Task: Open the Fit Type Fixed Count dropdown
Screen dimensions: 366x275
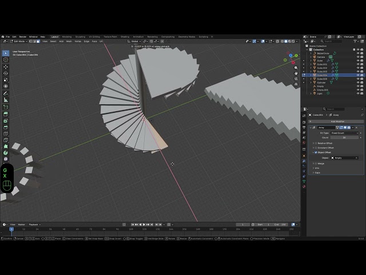Action: coord(344,133)
